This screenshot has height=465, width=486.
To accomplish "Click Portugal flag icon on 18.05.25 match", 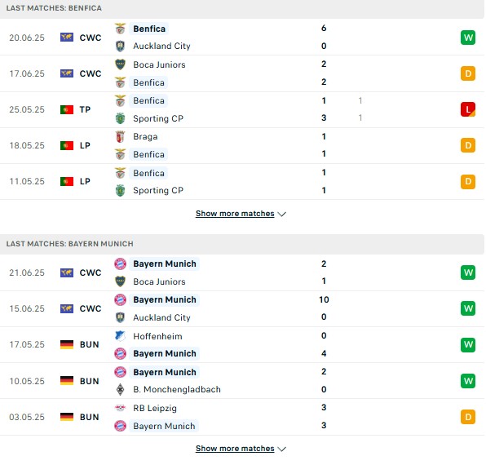I will (x=67, y=145).
